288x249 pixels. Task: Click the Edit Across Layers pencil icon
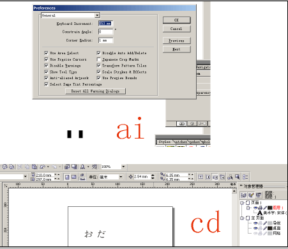(x=251, y=195)
